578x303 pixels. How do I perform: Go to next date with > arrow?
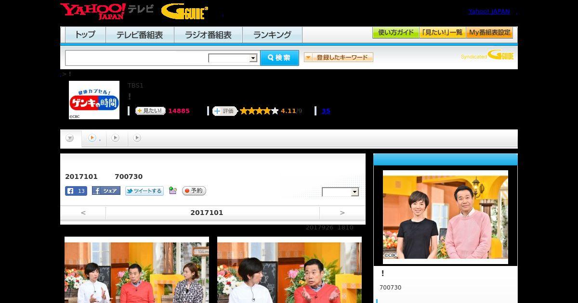(x=342, y=213)
